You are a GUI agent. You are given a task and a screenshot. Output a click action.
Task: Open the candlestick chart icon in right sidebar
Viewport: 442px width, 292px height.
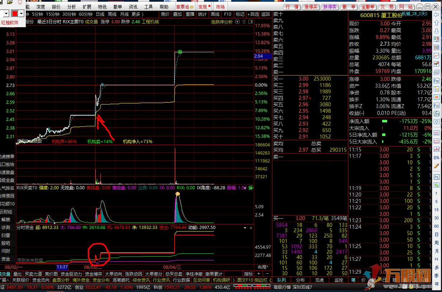coord(436,64)
